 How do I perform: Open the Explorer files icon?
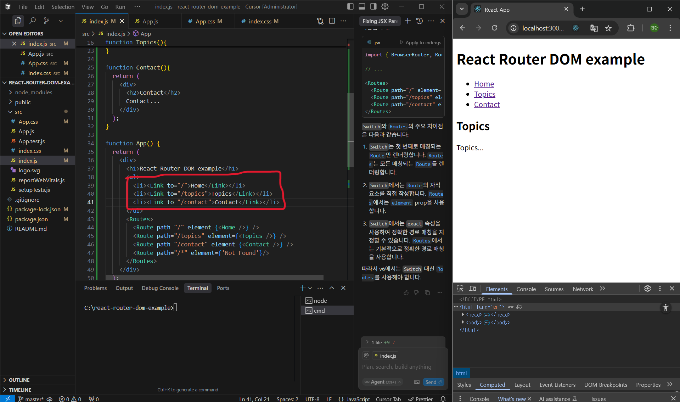point(18,21)
